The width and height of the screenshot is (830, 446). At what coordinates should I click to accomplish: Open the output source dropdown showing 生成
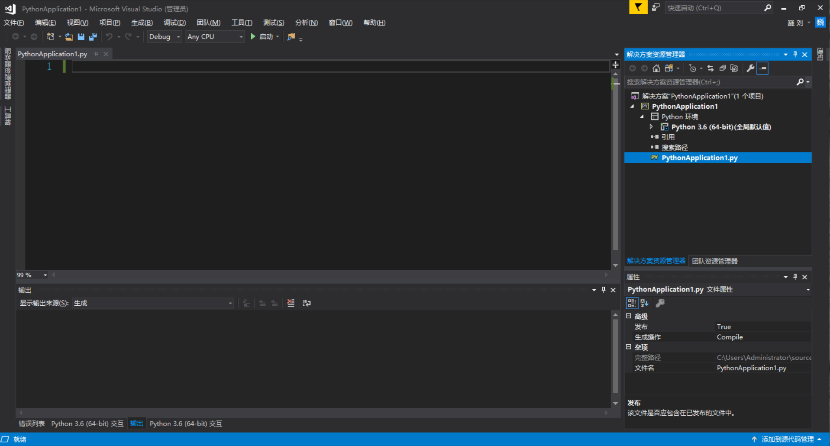coord(153,303)
